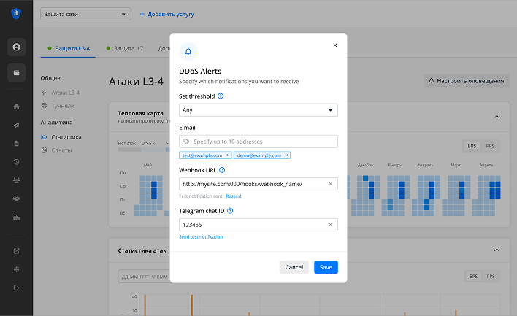
Task: Remove the demo@example.com email tag
Action: [286, 155]
